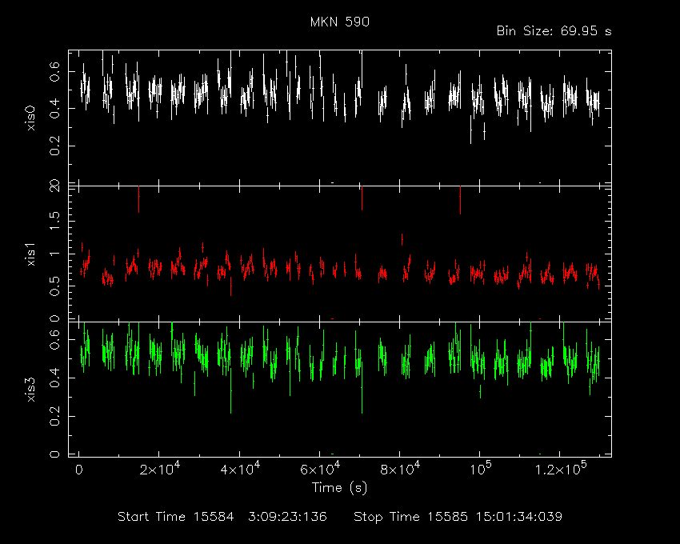Click the 6×10^4 x-axis tick label
Screen dimensions: 680x544
pyautogui.click(x=320, y=469)
